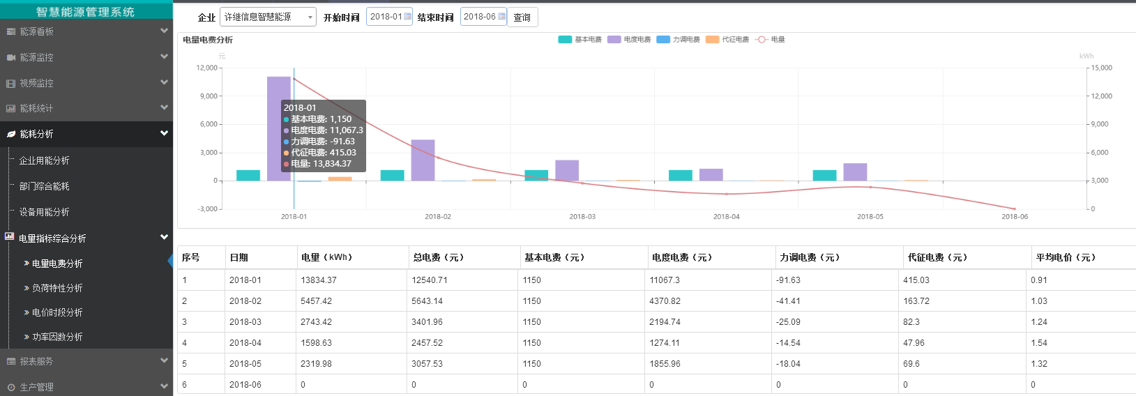Click the 能耗统计 bar chart icon
This screenshot has height=396, width=1136.
10,108
